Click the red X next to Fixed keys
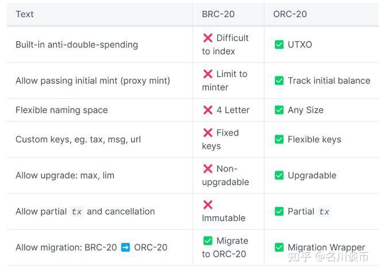Viewport: 379px width, 273px height. pyautogui.click(x=208, y=133)
